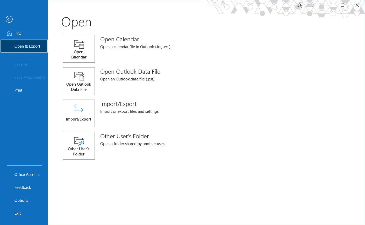Click the Open Outlook Data File heading
The height and width of the screenshot is (225, 365).
pyautogui.click(x=130, y=72)
